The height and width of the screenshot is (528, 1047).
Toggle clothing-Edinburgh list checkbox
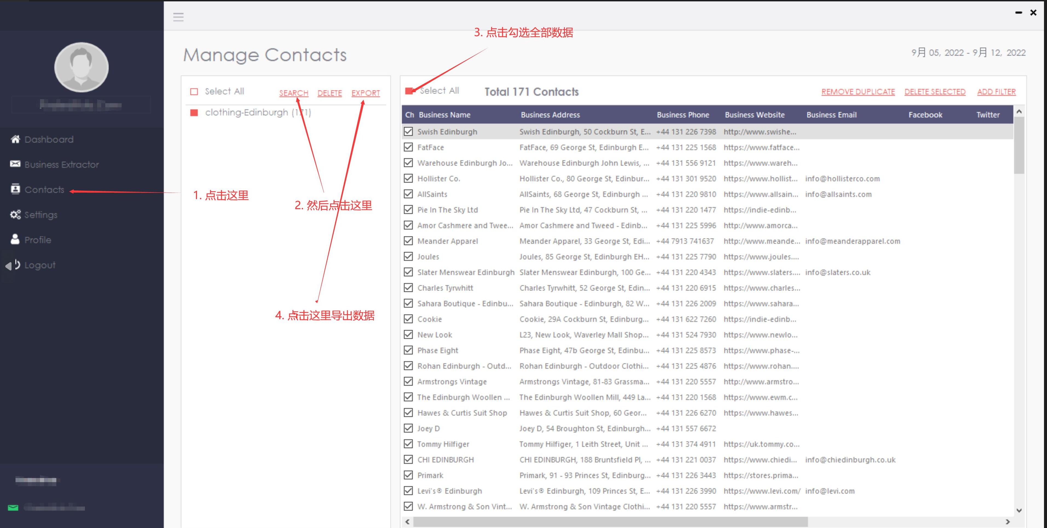pyautogui.click(x=194, y=113)
